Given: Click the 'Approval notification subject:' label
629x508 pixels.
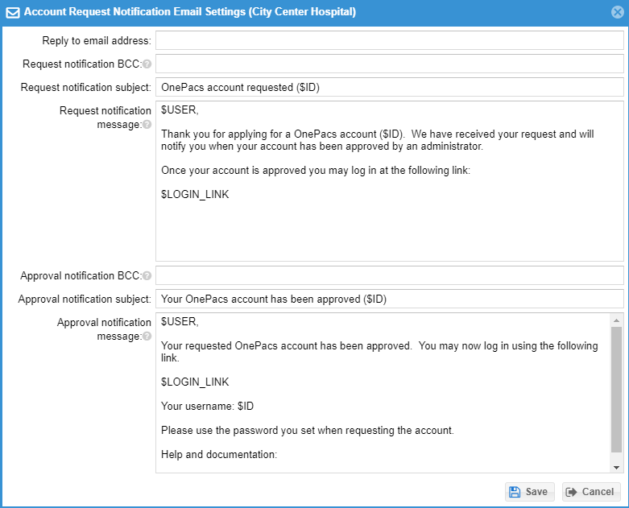Looking at the screenshot, I should click(85, 299).
